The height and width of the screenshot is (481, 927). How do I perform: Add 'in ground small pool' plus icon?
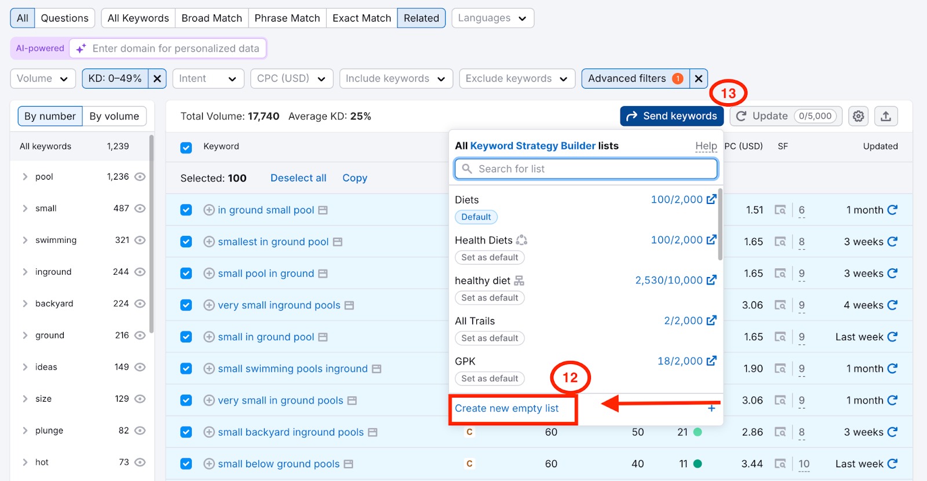tap(209, 210)
